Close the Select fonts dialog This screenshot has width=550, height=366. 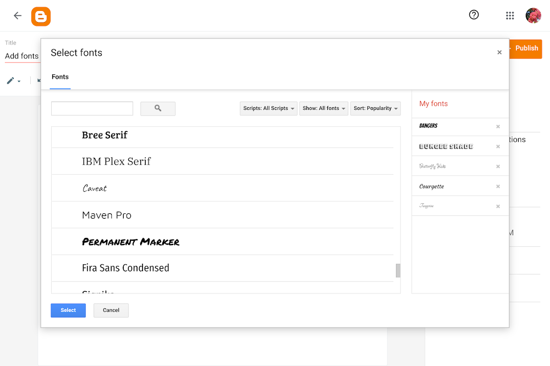[x=499, y=52]
